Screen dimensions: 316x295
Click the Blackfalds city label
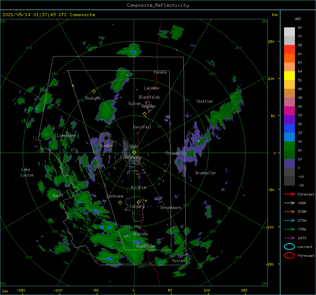point(149,97)
